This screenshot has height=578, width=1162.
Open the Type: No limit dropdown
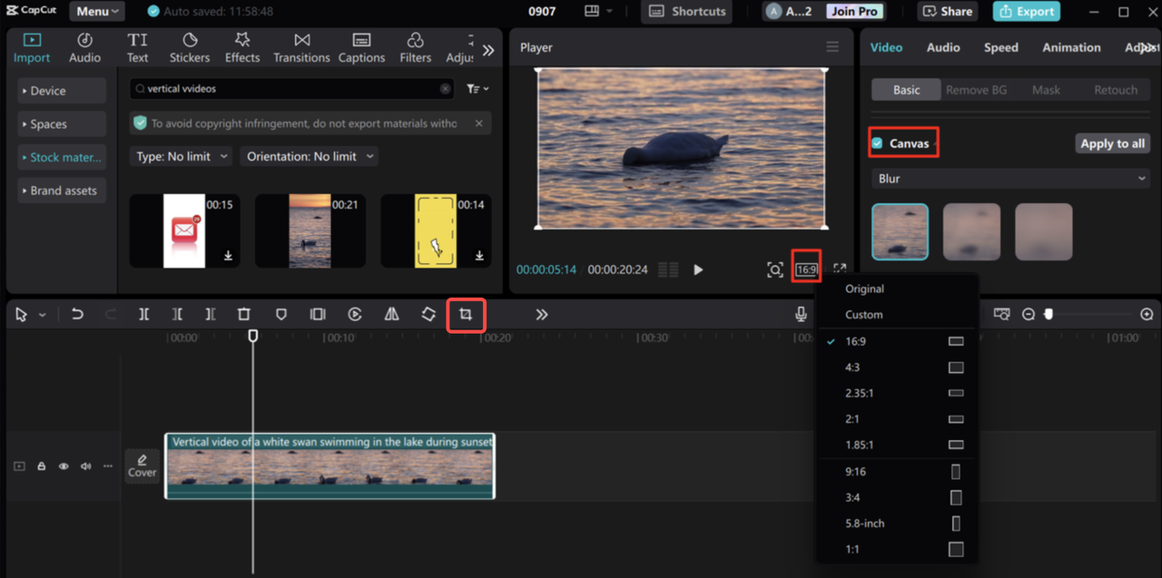click(180, 156)
